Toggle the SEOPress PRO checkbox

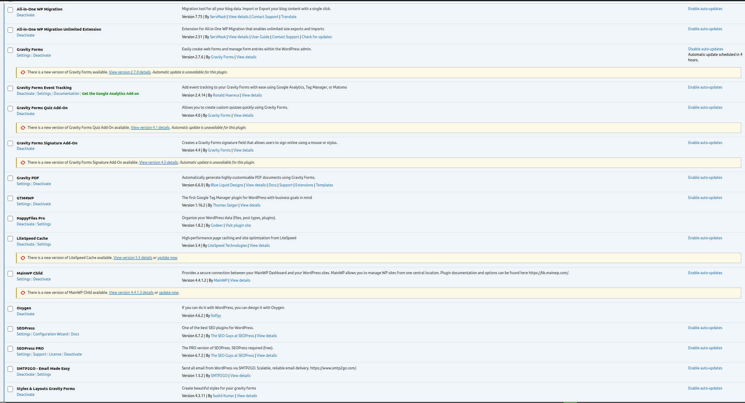coord(10,349)
